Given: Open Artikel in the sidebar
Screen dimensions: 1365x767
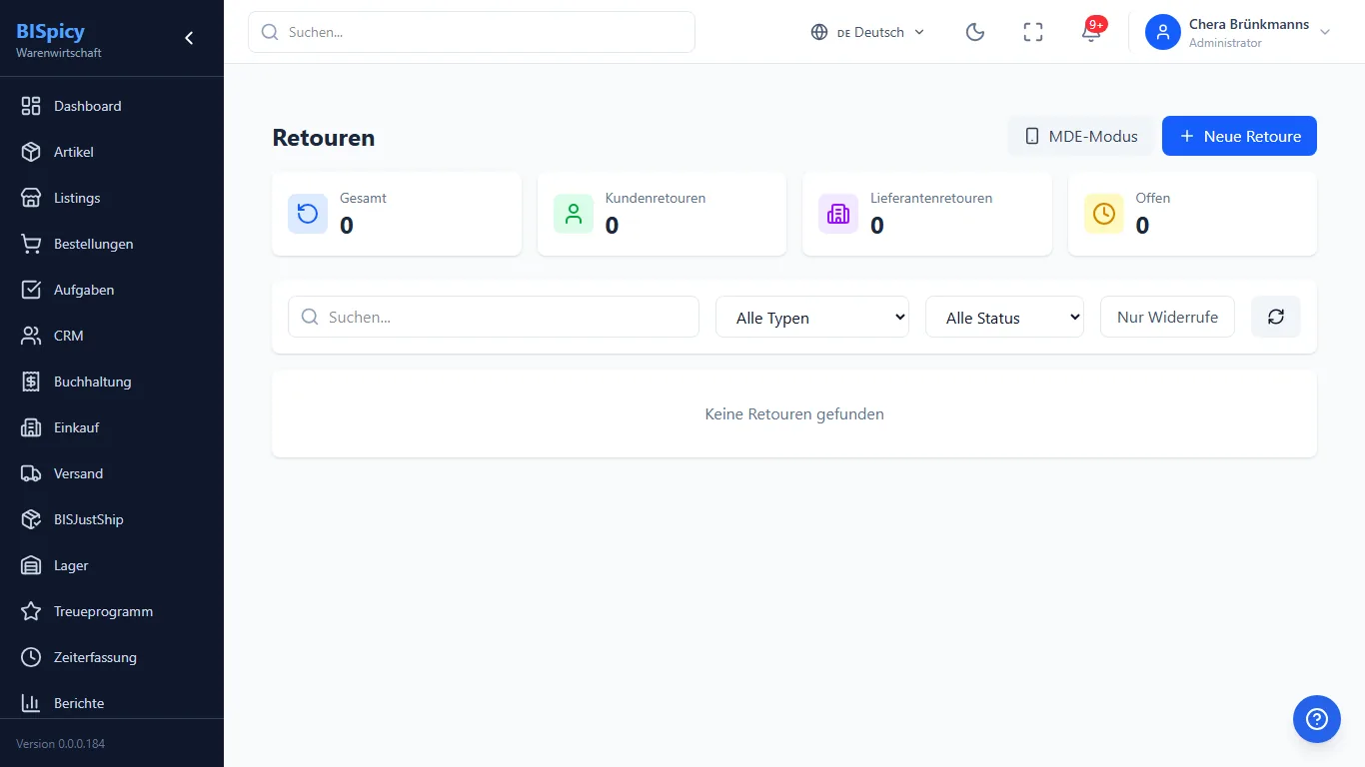Looking at the screenshot, I should pyautogui.click(x=112, y=152).
